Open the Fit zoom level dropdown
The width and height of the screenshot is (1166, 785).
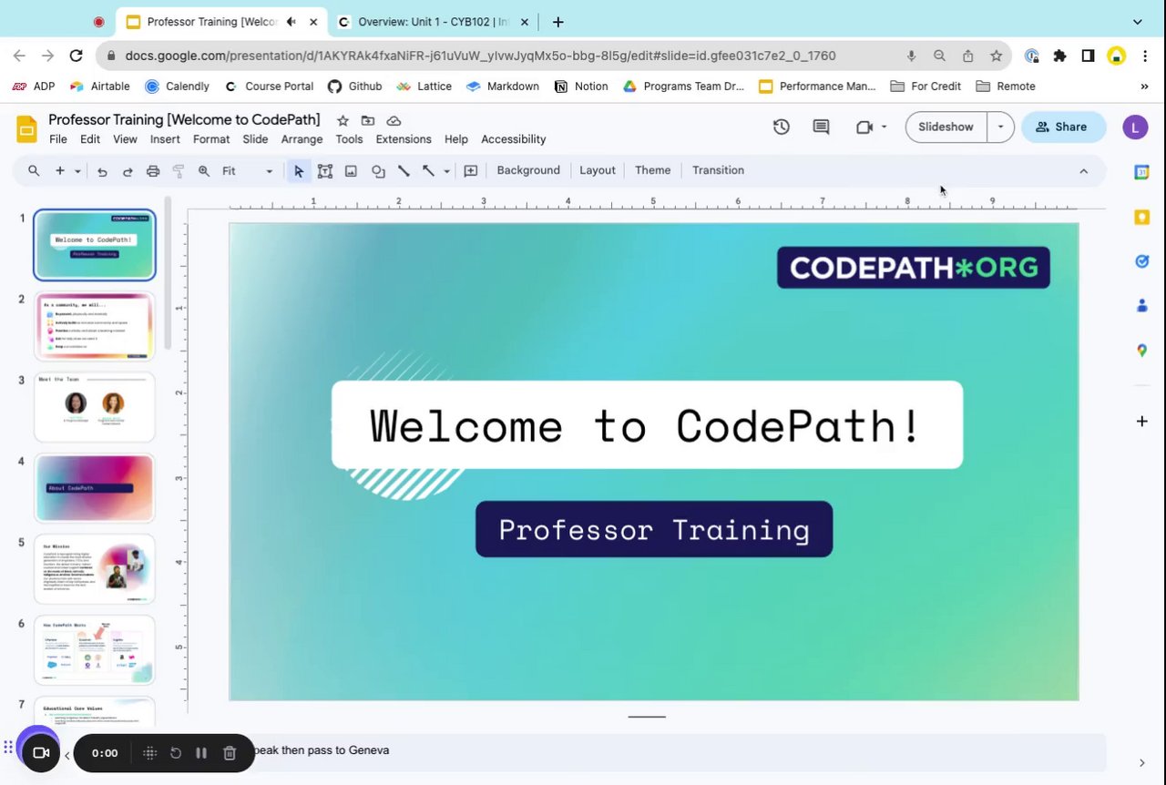[248, 171]
